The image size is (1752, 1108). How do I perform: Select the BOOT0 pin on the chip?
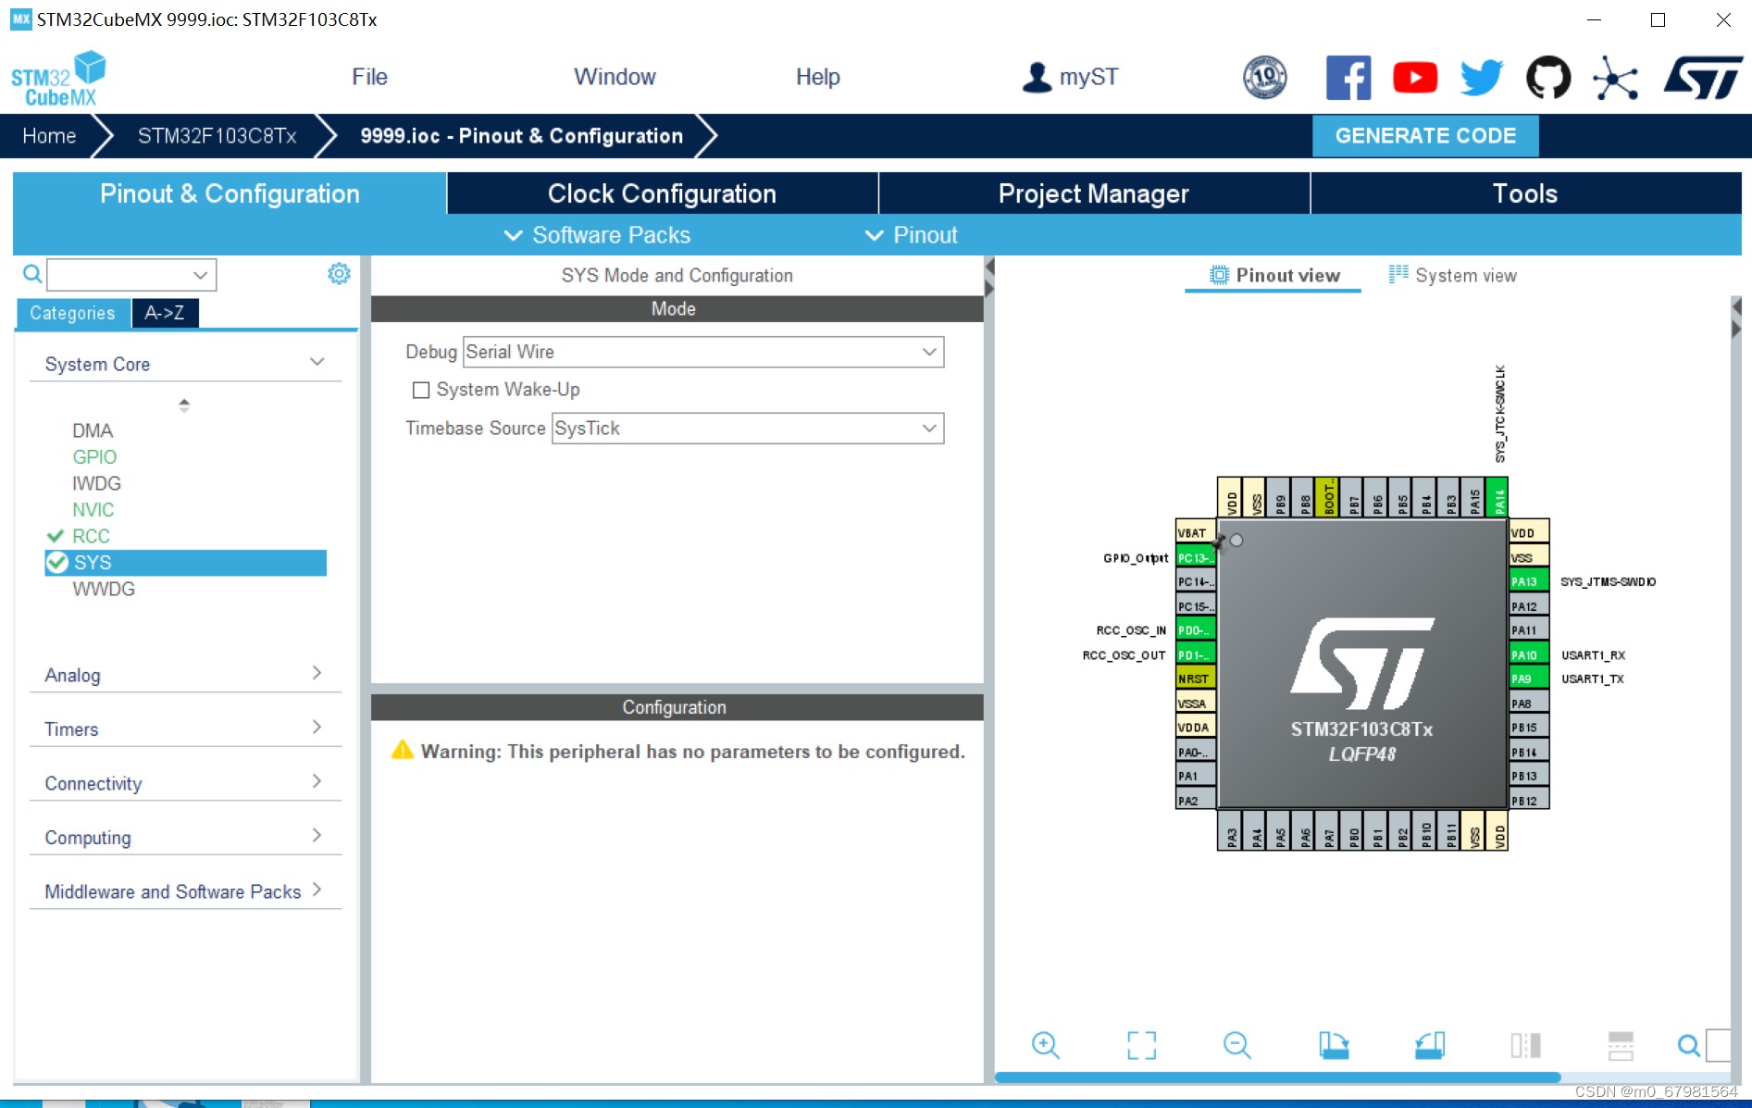[1326, 497]
